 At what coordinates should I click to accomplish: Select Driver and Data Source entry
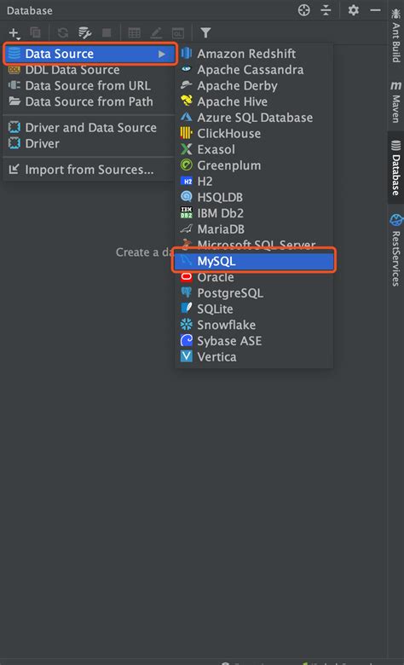point(89,128)
